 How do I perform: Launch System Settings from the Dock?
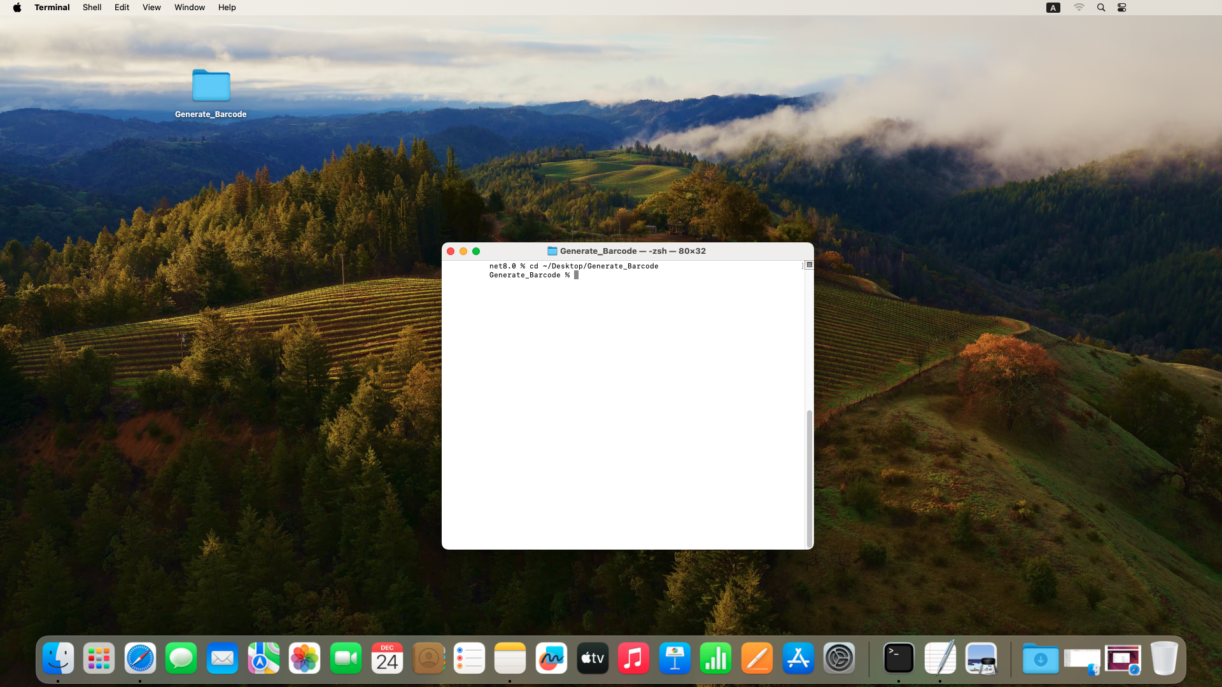click(x=839, y=658)
